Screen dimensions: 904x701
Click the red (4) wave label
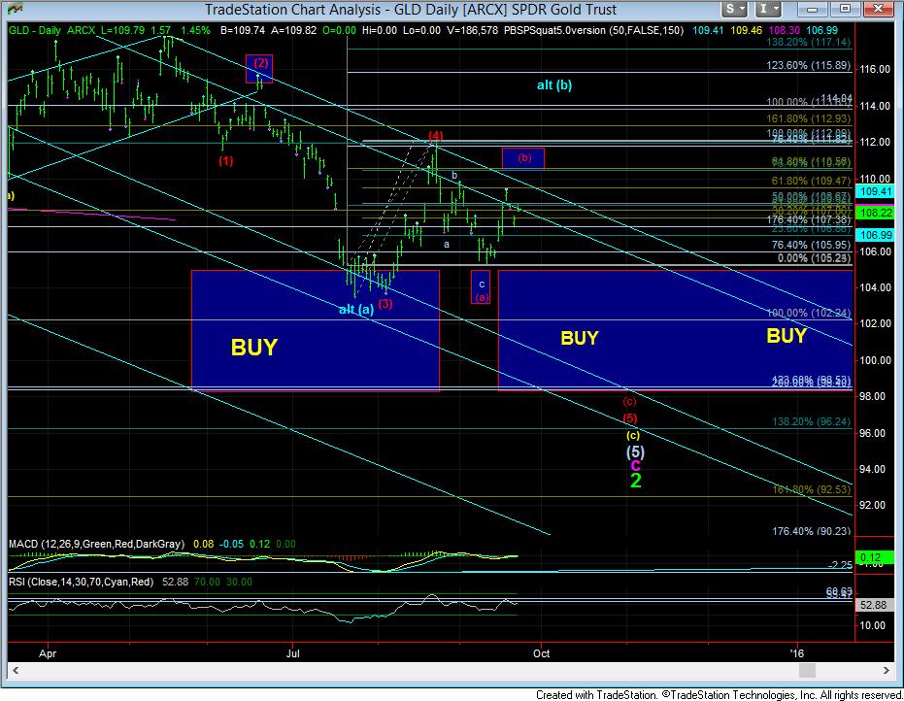click(x=435, y=136)
